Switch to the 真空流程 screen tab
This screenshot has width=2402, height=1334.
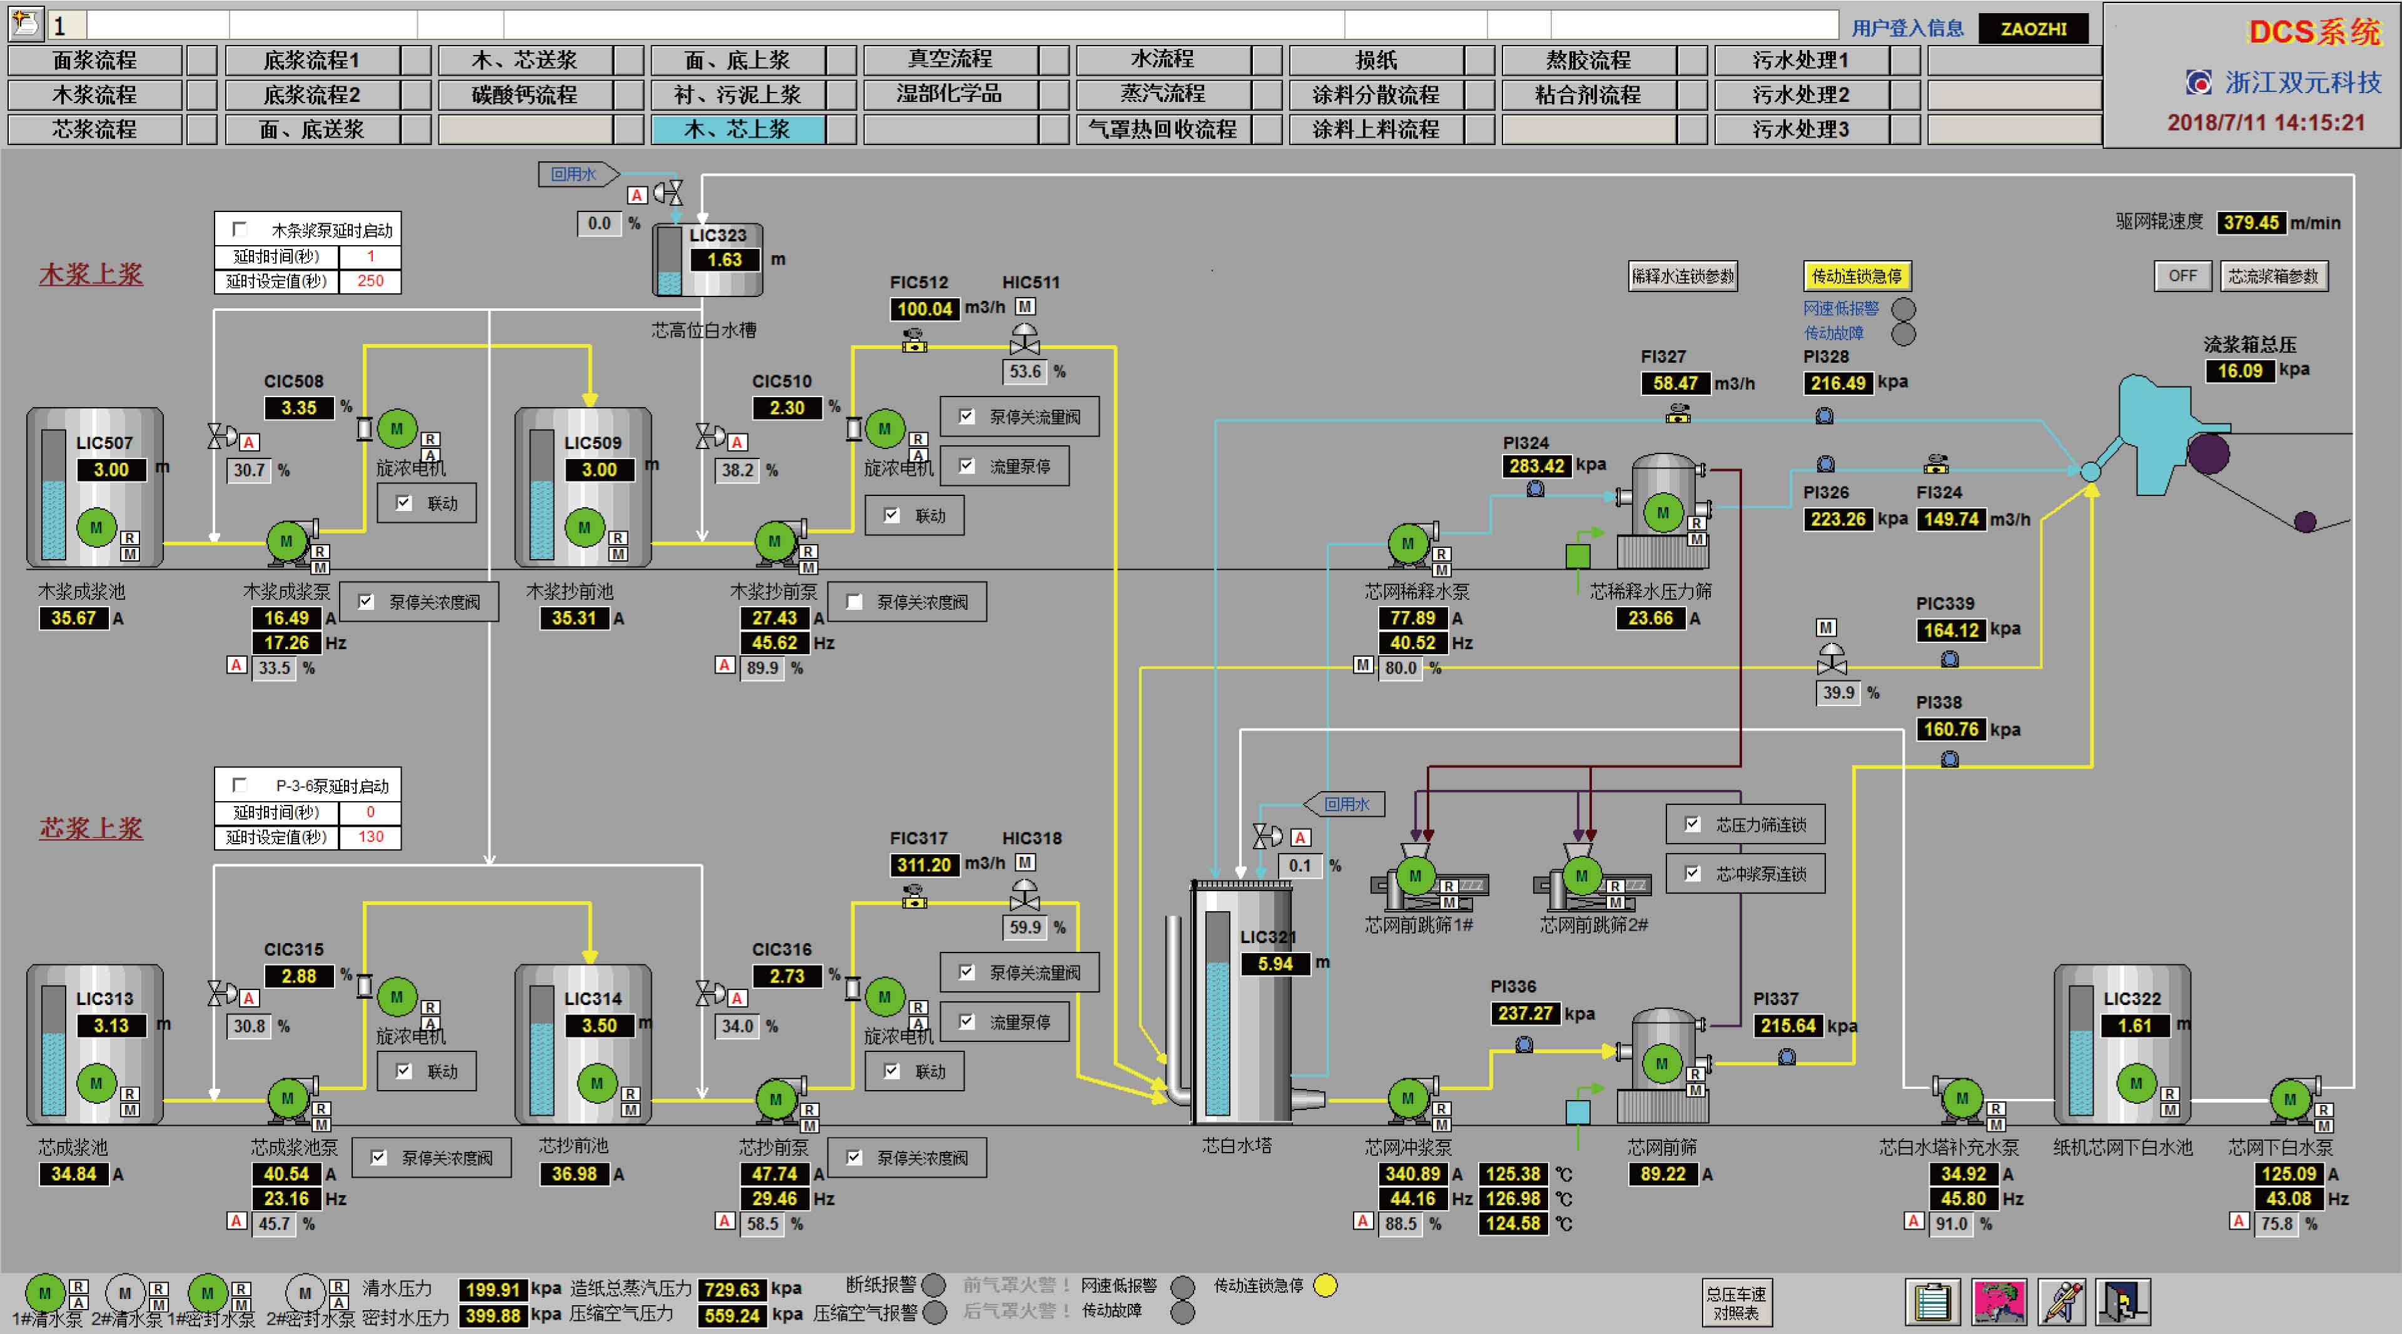[951, 59]
